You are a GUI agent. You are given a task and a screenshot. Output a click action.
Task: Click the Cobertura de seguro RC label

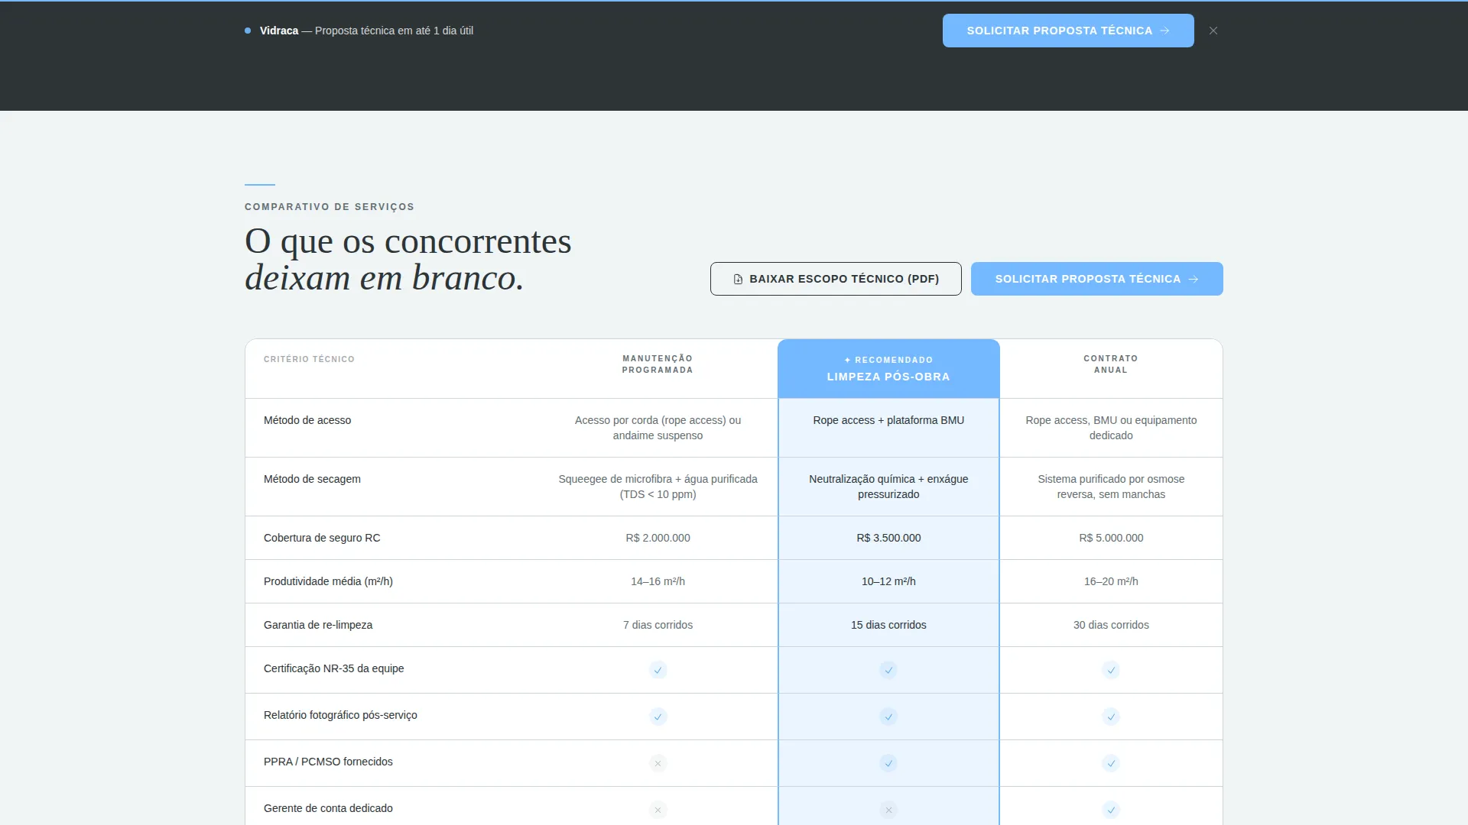pos(322,538)
